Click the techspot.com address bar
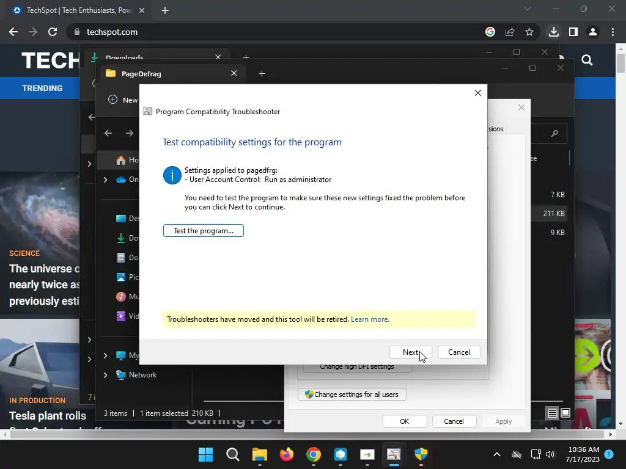The image size is (626, 469). 276,32
